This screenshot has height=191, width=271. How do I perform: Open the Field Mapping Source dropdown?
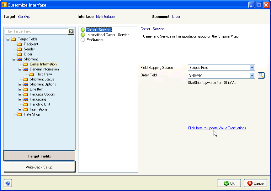[252, 68]
